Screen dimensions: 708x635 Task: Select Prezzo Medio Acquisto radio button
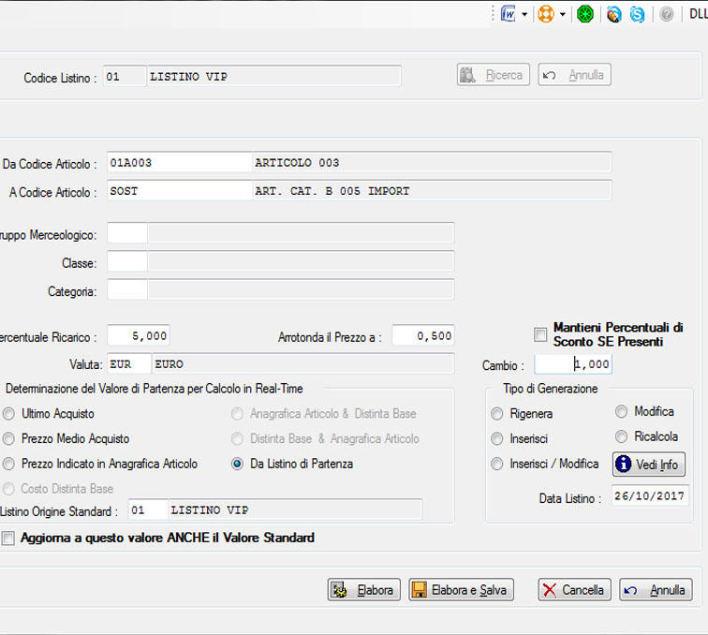click(8, 438)
